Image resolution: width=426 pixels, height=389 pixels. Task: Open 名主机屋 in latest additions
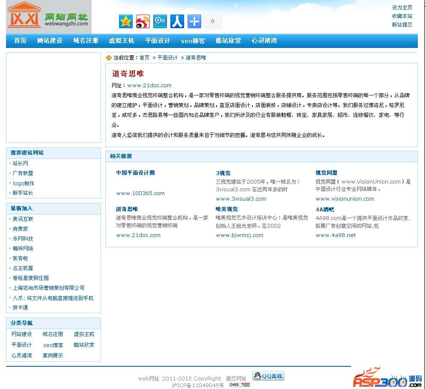23,268
